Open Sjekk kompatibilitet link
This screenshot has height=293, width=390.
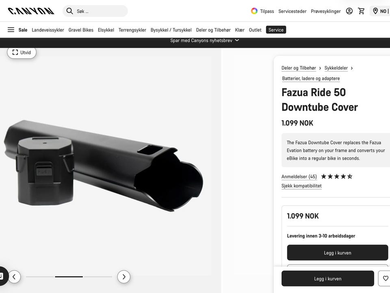tap(301, 186)
